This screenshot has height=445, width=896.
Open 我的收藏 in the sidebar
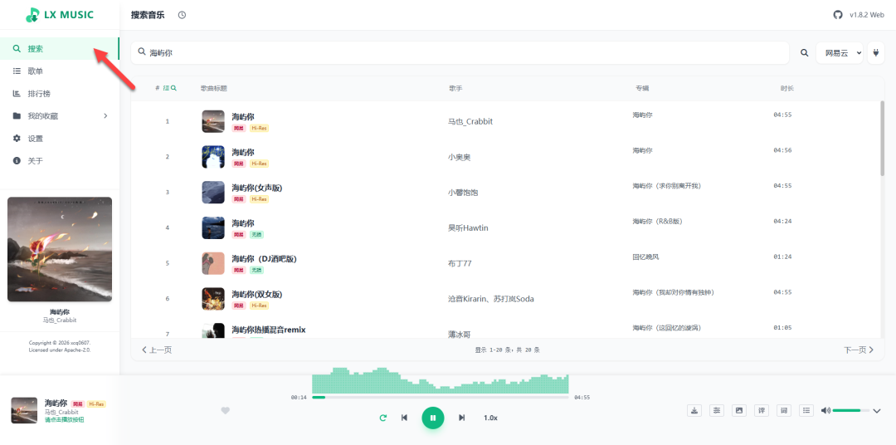point(60,115)
